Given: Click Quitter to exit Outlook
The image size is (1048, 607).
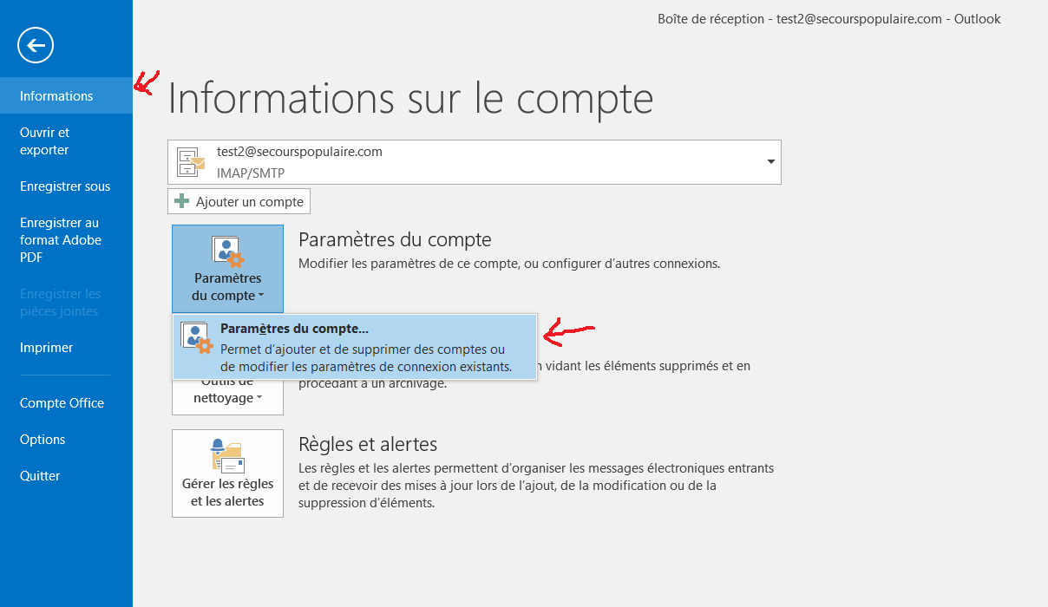Looking at the screenshot, I should tap(40, 476).
